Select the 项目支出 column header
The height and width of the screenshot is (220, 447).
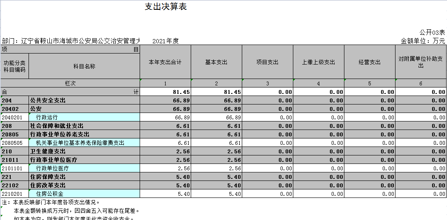pyautogui.click(x=267, y=62)
